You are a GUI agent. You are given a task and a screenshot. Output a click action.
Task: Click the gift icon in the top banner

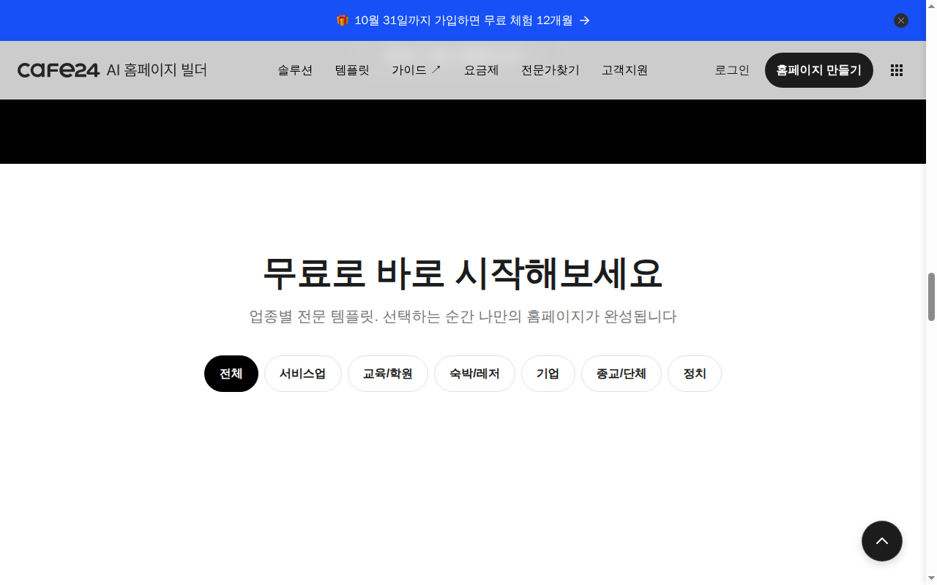click(x=343, y=20)
